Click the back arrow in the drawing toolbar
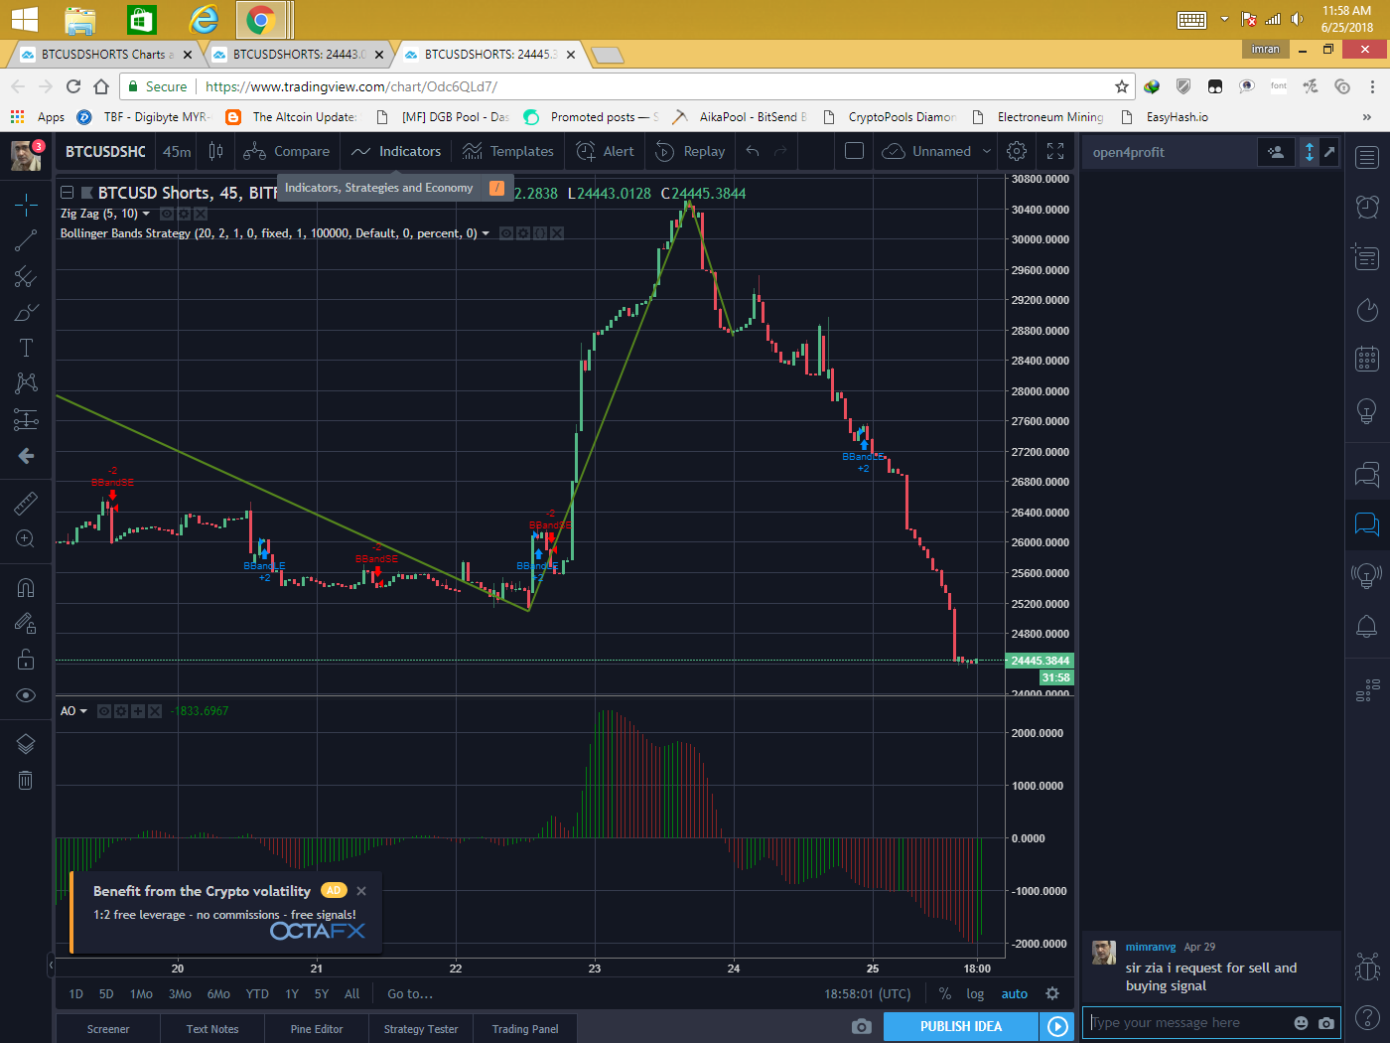Screen dimensions: 1390x1043 point(26,455)
